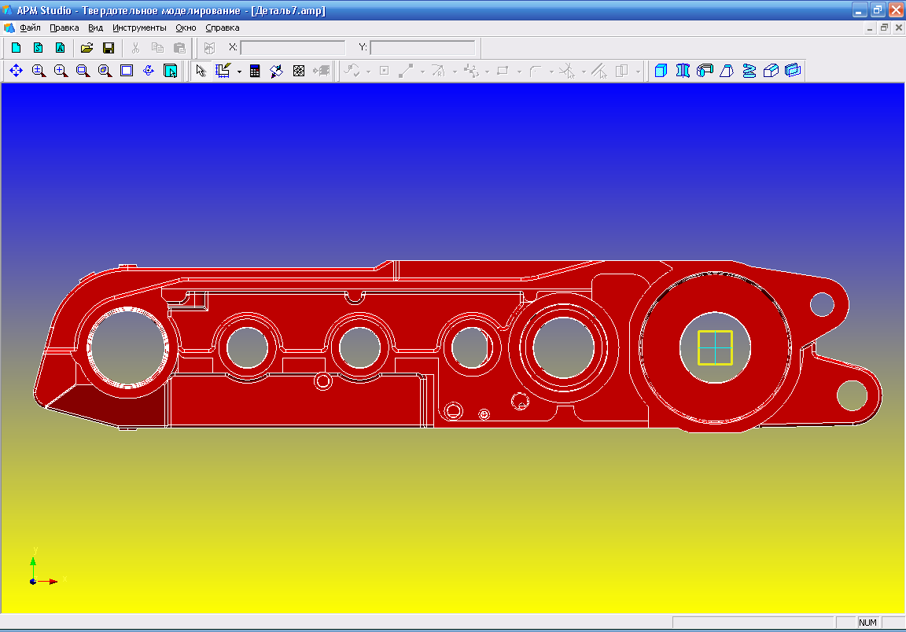This screenshot has width=906, height=632.
Task: Click the grayed spline nodes tool
Action: (x=472, y=71)
